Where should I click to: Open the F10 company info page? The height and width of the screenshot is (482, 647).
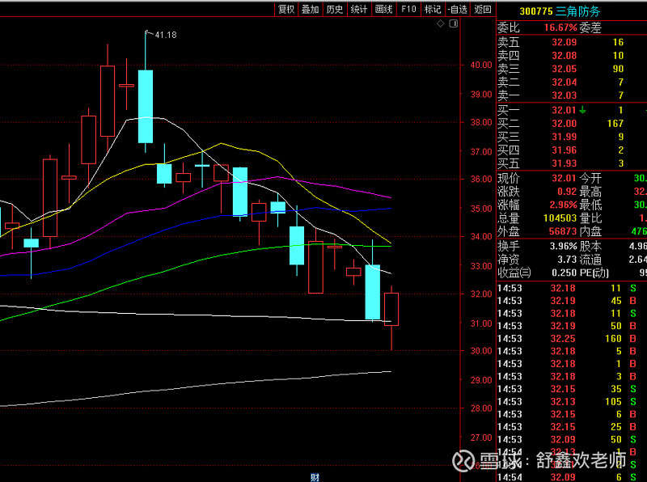[408, 10]
